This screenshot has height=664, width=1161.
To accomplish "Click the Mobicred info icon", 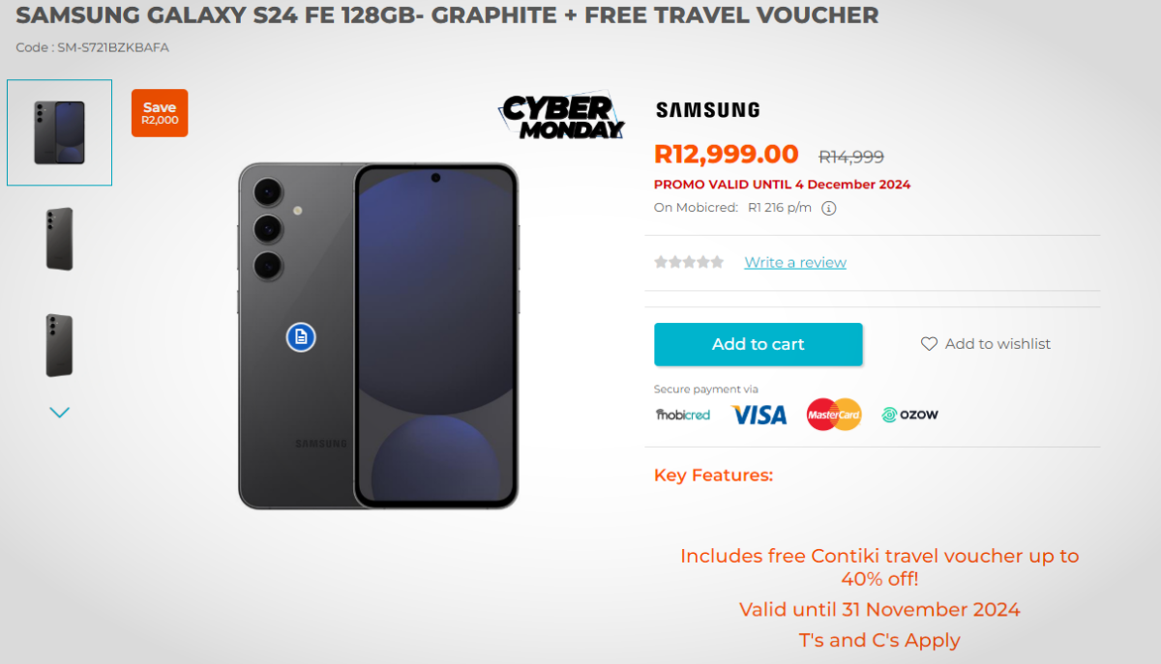I will coord(829,208).
